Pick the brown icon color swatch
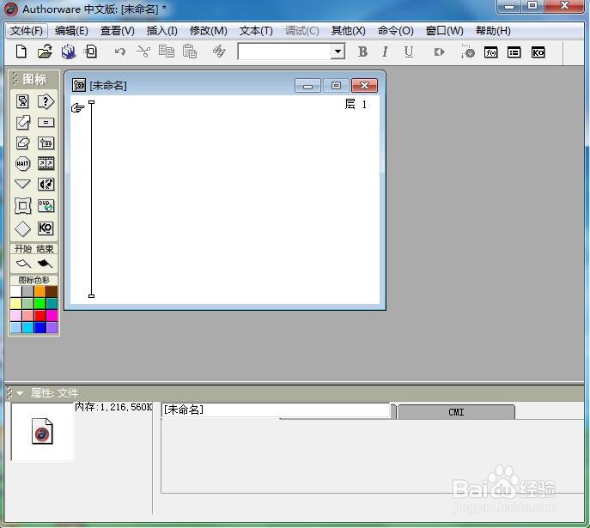590x528 pixels. 52,291
